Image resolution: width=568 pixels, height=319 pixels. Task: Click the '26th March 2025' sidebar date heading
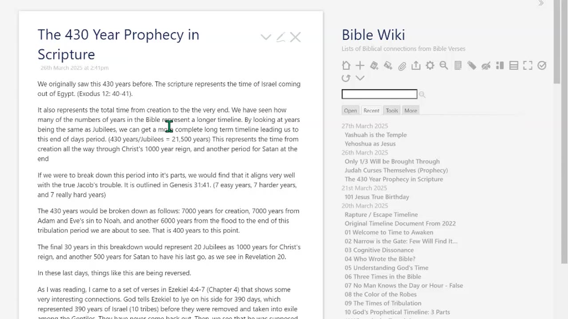[x=365, y=152]
